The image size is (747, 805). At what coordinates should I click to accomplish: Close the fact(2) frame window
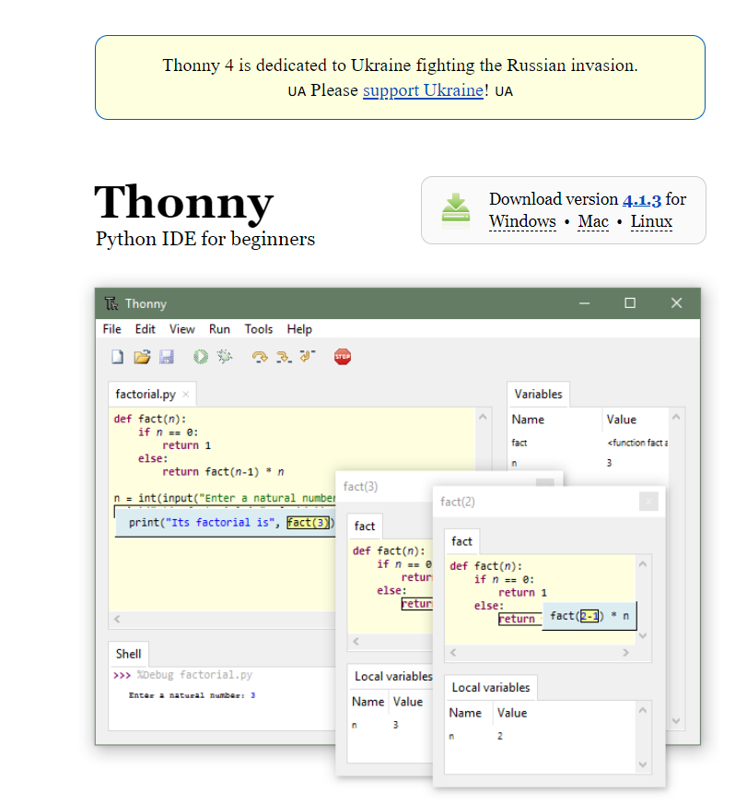coord(648,502)
